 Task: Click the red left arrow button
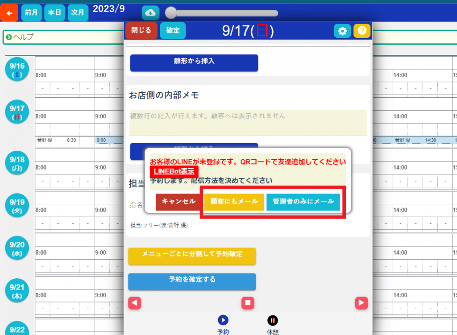pos(135,303)
